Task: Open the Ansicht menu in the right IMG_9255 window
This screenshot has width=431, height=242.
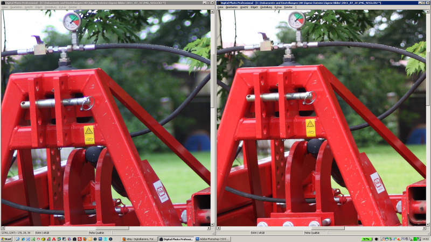Action: point(244,7)
